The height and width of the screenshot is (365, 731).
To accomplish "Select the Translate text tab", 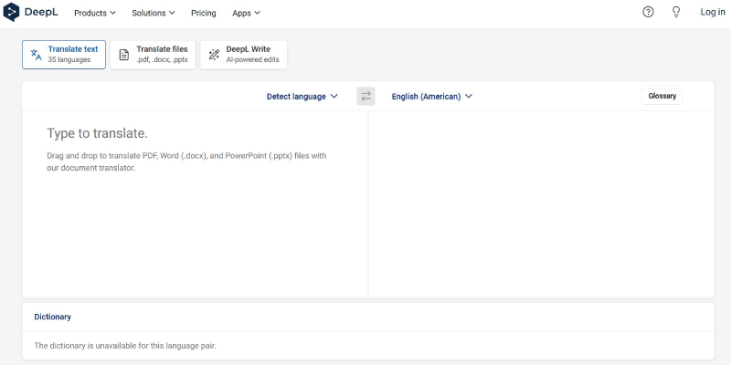I will [x=64, y=55].
